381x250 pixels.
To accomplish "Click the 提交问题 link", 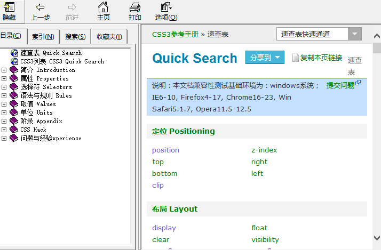I will tap(340, 85).
